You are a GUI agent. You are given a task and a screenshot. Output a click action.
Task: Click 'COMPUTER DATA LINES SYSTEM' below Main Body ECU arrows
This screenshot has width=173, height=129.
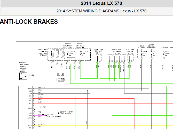point(61,80)
